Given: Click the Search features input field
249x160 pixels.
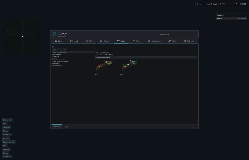Looking at the screenshot, I should [x=178, y=34].
